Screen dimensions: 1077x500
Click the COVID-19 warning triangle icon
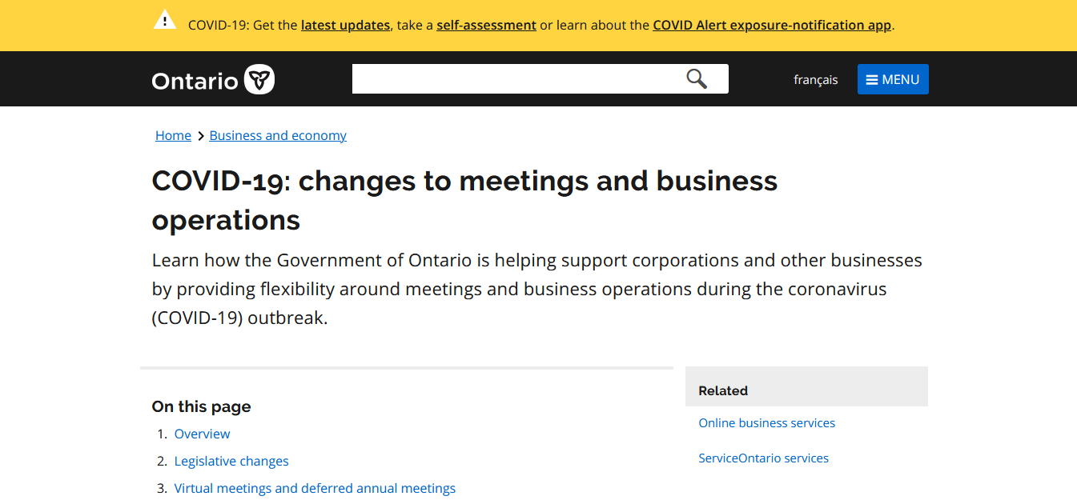164,21
